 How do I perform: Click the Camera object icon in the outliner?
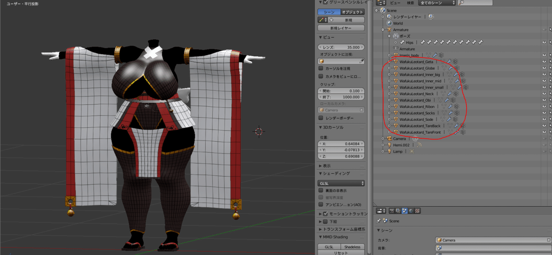[x=389, y=138]
